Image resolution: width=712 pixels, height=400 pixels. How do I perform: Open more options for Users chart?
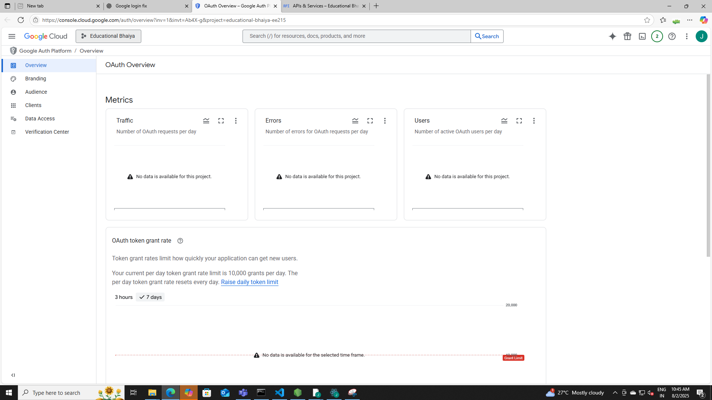[x=534, y=121]
